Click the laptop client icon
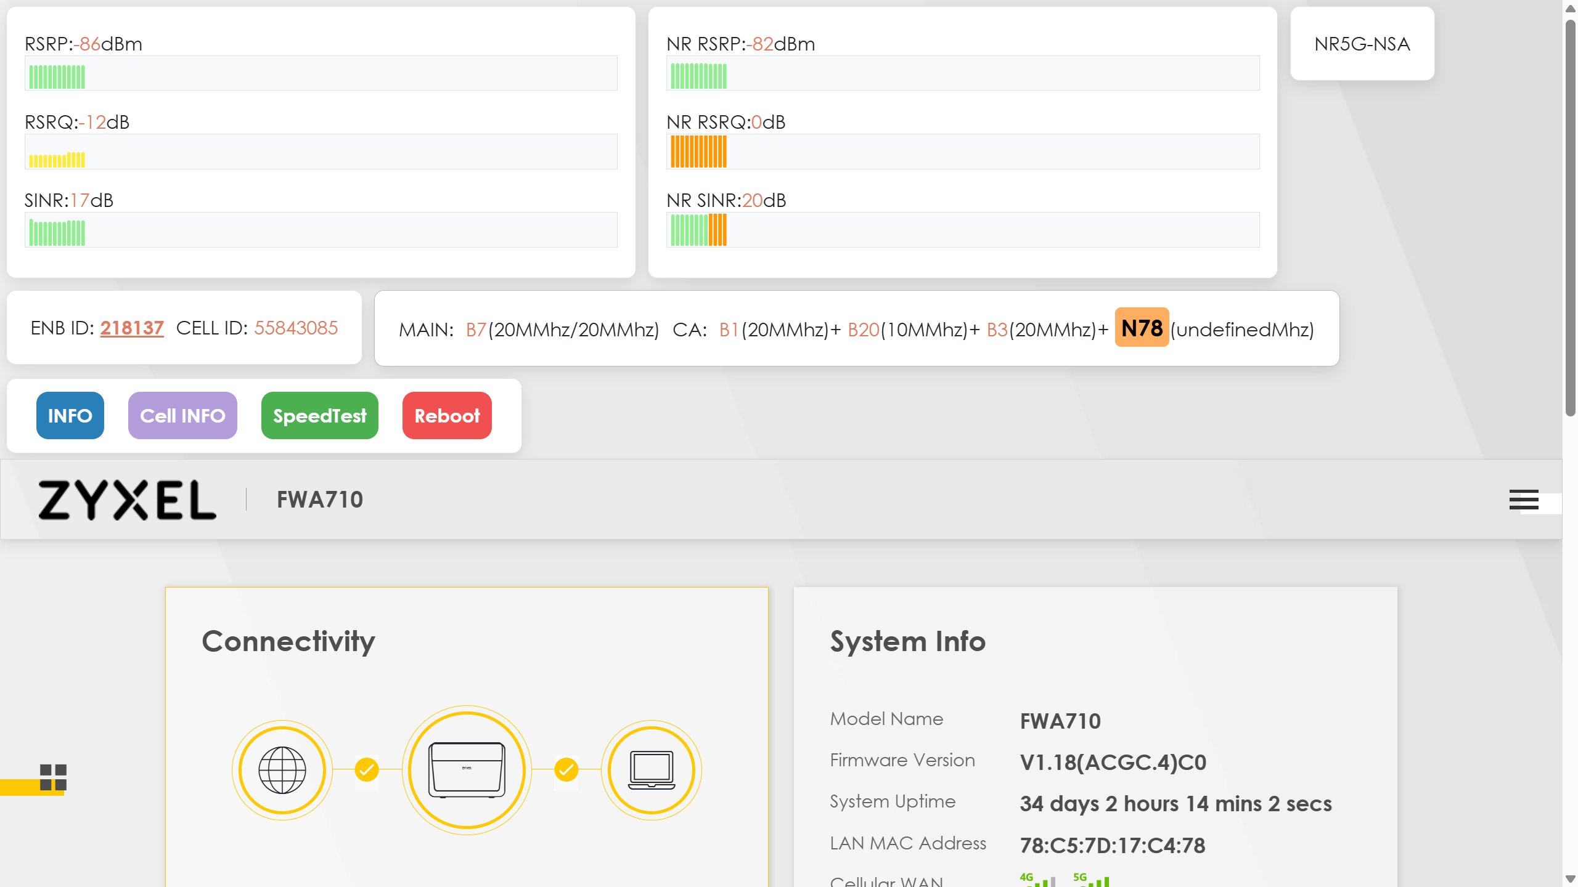Screen dimensions: 1578x887 (x=652, y=770)
